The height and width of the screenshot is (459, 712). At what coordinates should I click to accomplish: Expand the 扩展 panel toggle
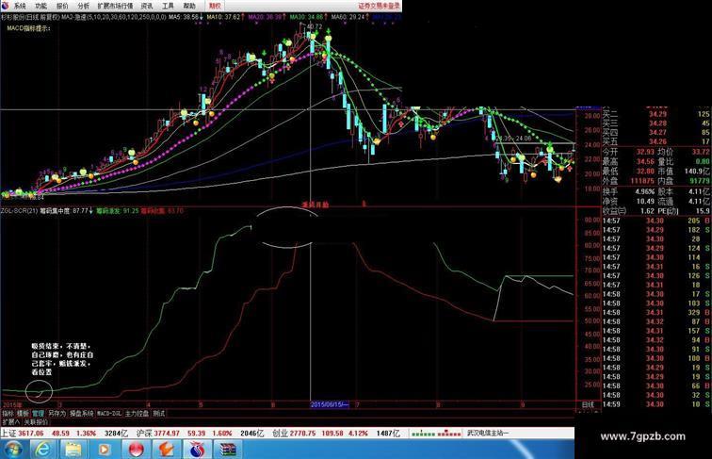click(10, 421)
